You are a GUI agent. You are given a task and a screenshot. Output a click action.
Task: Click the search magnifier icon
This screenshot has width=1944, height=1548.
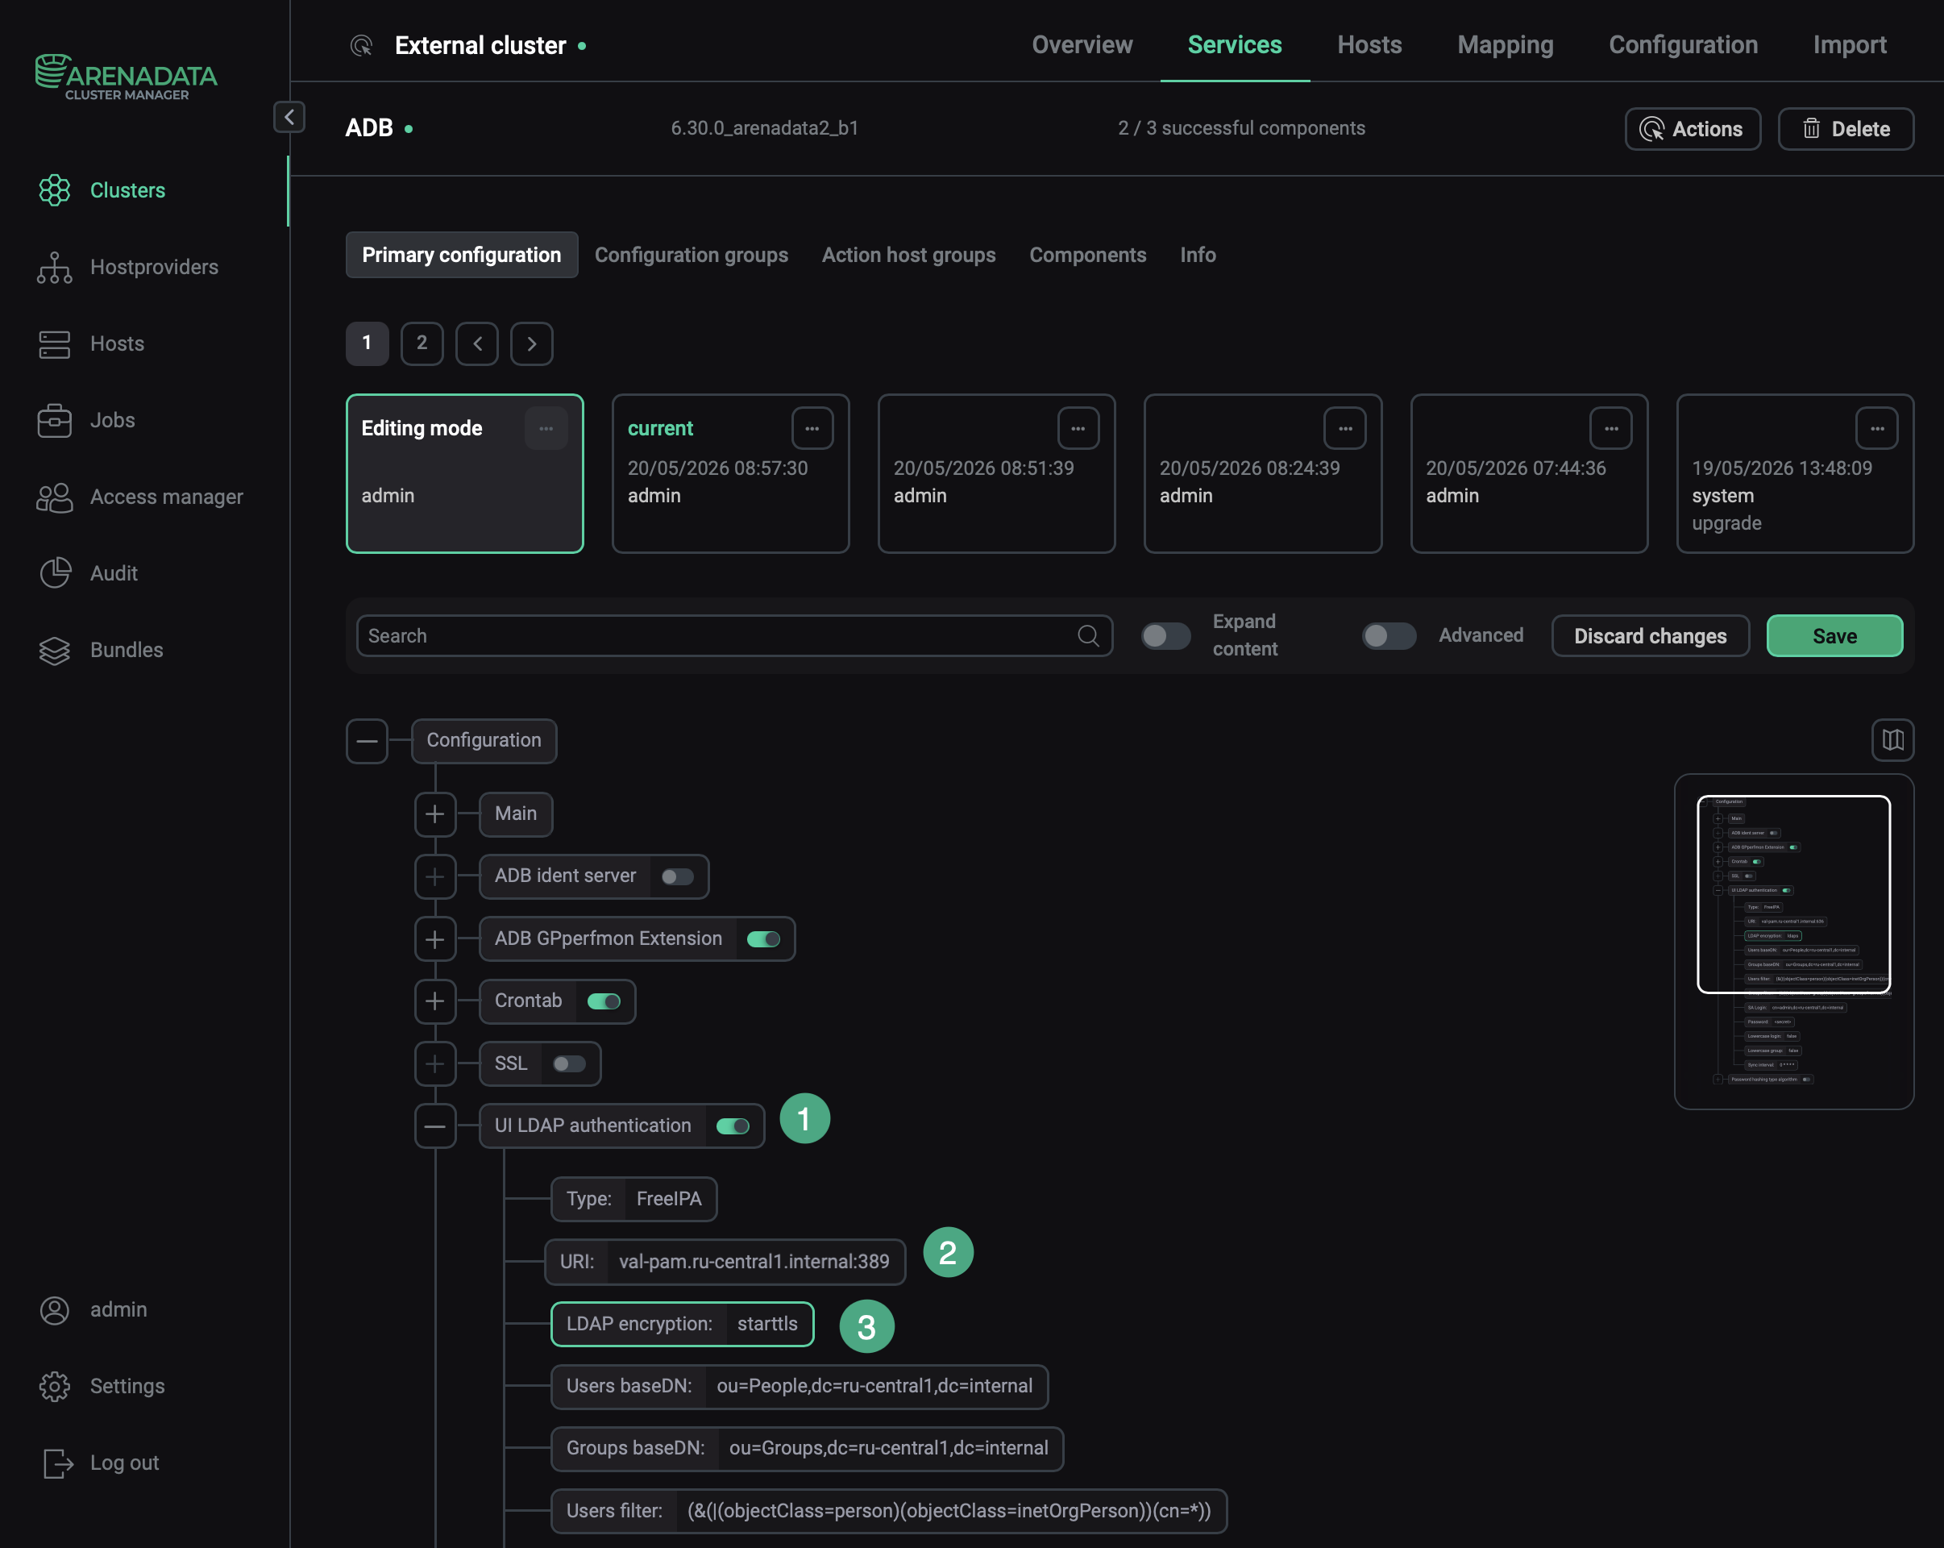pyautogui.click(x=1088, y=636)
